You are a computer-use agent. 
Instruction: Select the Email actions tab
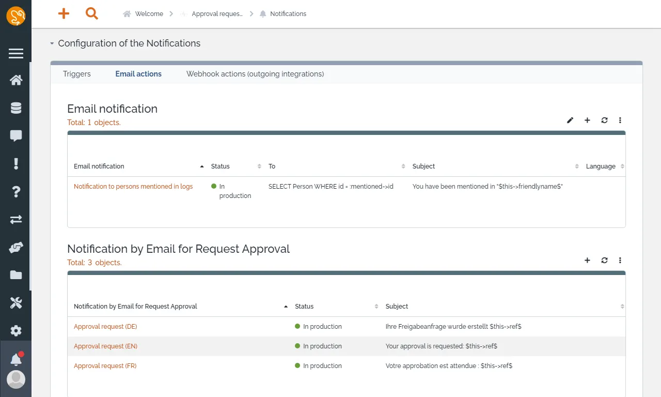tap(138, 74)
